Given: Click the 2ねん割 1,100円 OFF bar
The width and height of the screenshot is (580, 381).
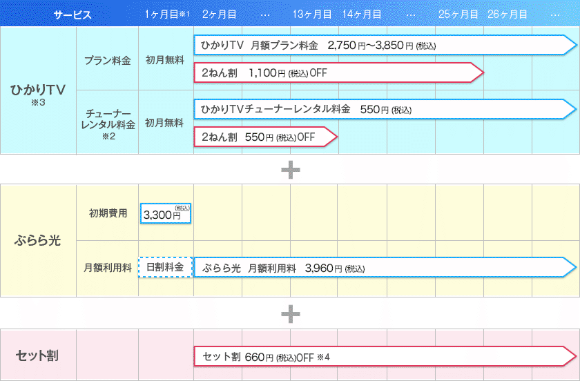Looking at the screenshot, I should [339, 72].
